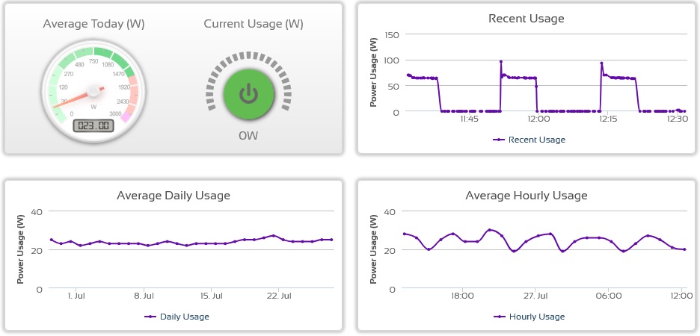Select the Average Today (W) heading
The height and width of the screenshot is (336, 700).
(94, 24)
